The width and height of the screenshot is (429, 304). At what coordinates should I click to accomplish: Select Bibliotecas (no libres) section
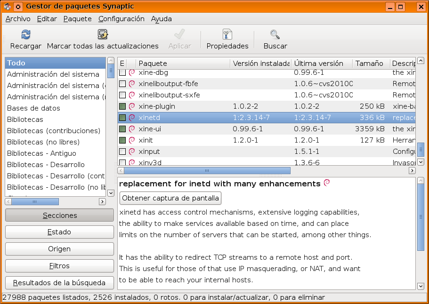tap(55, 142)
